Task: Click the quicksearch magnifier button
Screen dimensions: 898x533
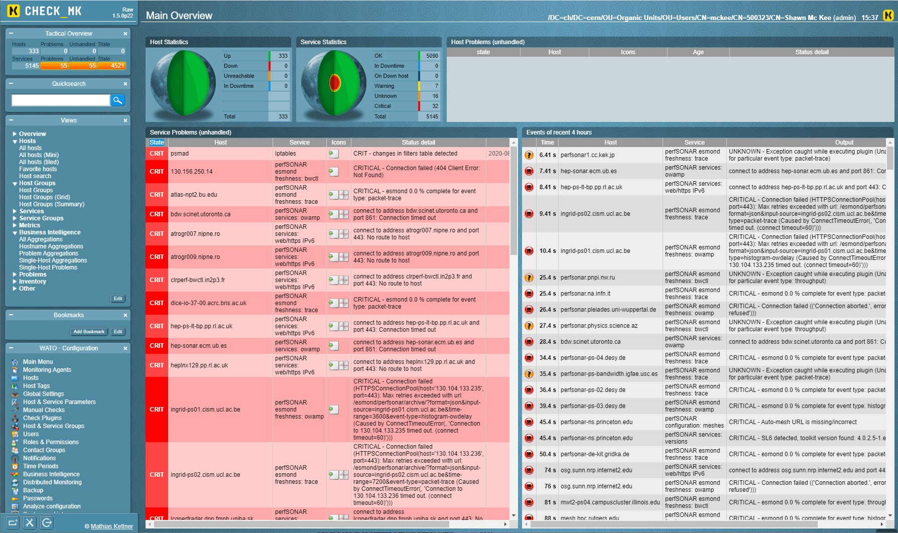Action: [117, 100]
